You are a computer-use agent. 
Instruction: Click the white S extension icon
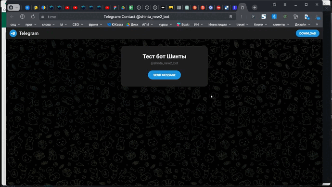click(x=264, y=16)
